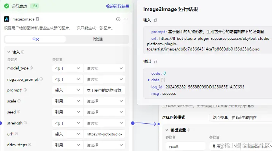Open prompt input type dropdown

[x=67, y=90]
